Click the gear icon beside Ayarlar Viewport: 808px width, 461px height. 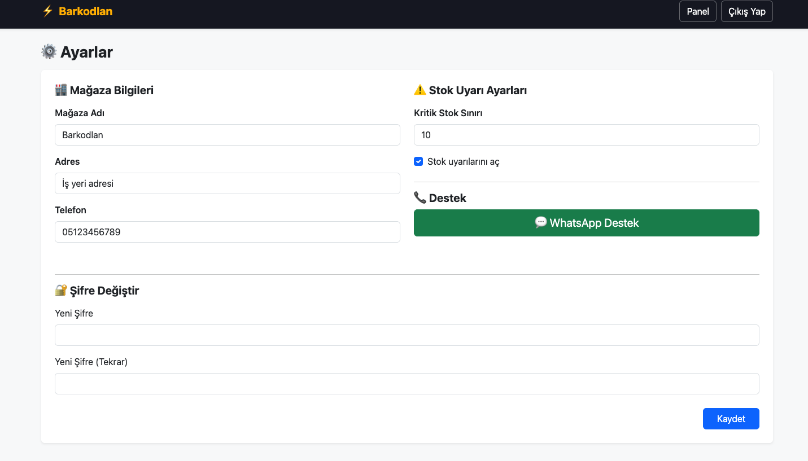[x=49, y=52]
